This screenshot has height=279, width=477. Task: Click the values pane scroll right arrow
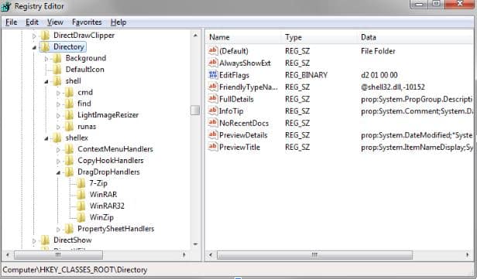(x=467, y=255)
